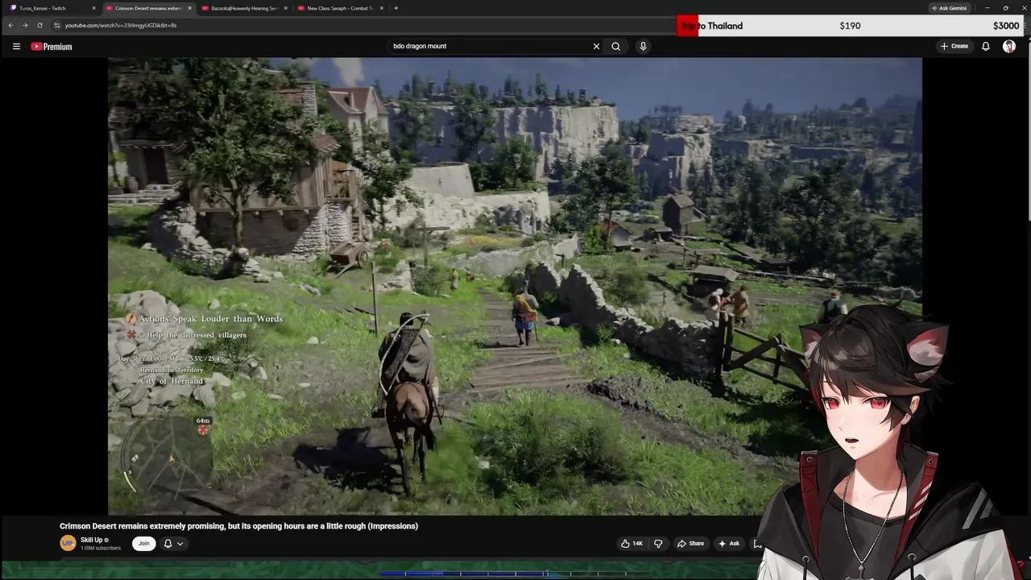Screen dimensions: 1031x580
Task: Dislike the video
Action: 658,544
